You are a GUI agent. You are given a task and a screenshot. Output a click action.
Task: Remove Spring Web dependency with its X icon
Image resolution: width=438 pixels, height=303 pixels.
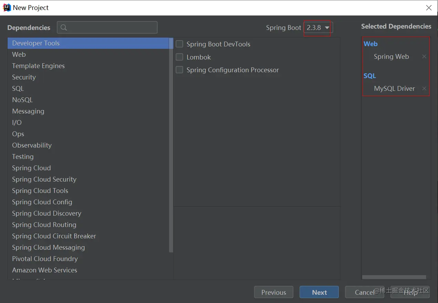pos(424,56)
